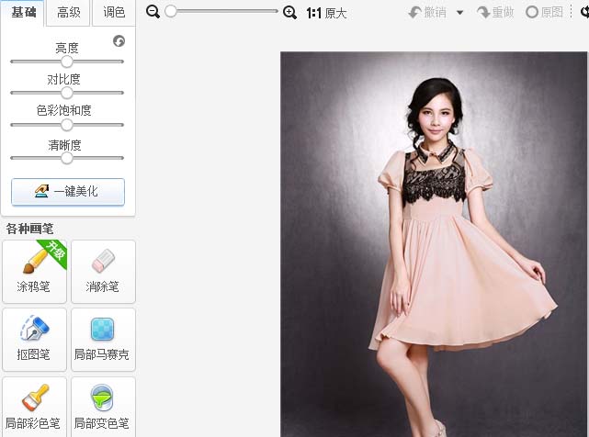
Task: Click the 对比度 contrast slider handle
Action: (x=67, y=93)
